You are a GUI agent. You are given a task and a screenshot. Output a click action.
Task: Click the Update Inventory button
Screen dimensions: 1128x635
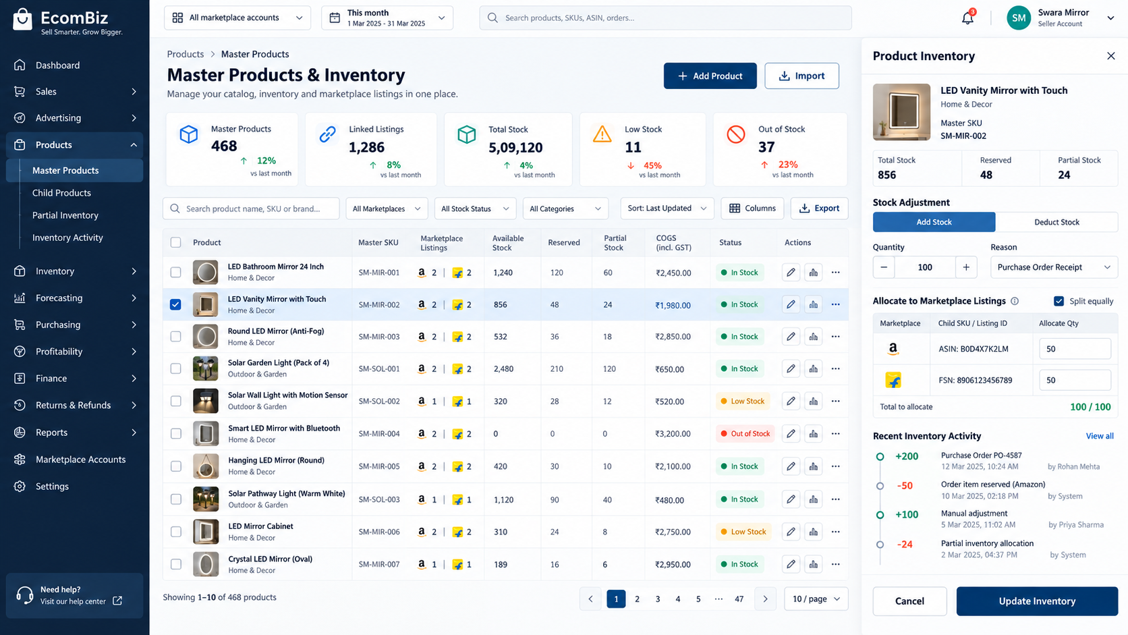click(x=1037, y=601)
